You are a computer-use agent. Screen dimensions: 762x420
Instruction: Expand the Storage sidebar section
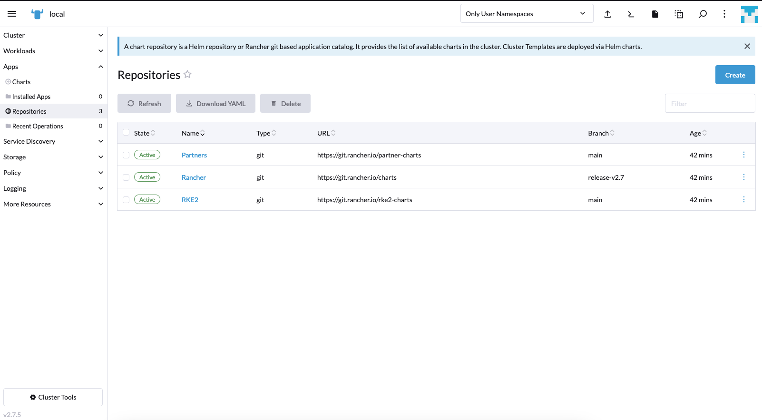[53, 157]
